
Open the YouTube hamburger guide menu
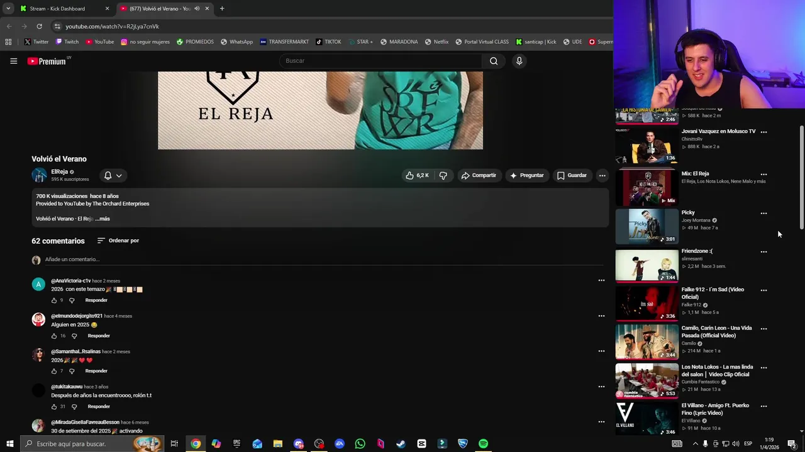[x=13, y=61]
